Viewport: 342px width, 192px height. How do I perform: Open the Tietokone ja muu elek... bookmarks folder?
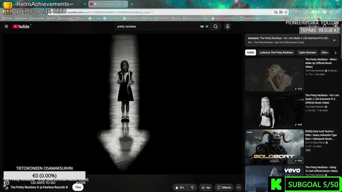point(196,19)
